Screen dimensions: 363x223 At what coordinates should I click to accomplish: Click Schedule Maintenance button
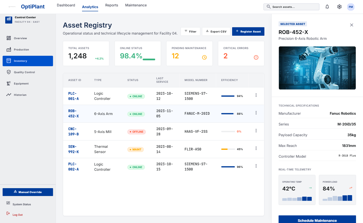[317, 219]
